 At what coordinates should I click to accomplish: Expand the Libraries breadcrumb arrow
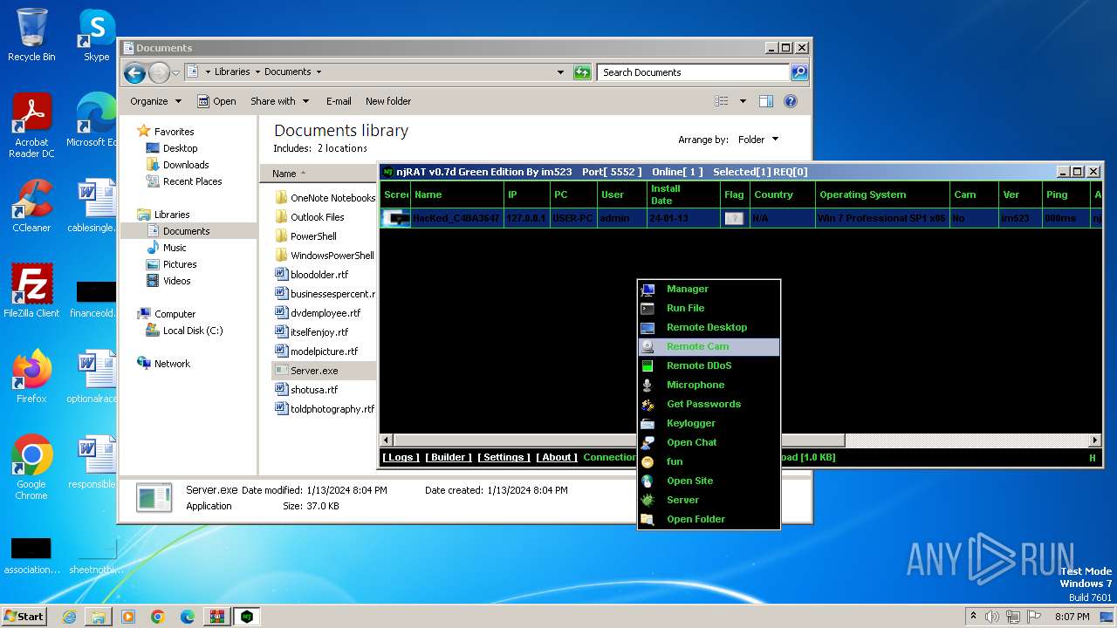click(x=257, y=72)
